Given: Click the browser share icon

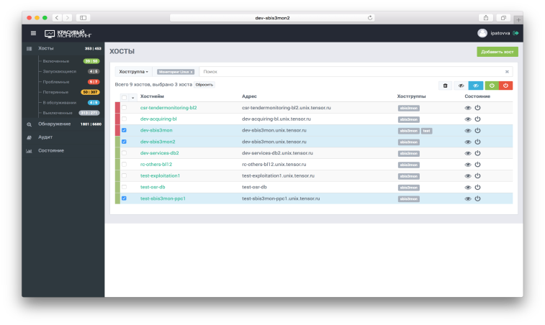Looking at the screenshot, I should pos(486,18).
